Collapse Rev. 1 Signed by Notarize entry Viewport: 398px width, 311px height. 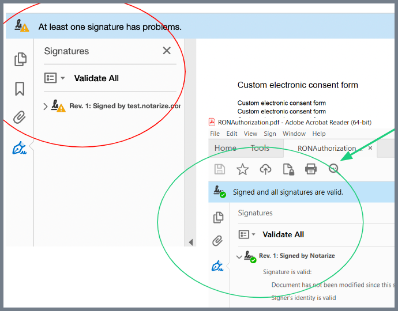tap(239, 257)
